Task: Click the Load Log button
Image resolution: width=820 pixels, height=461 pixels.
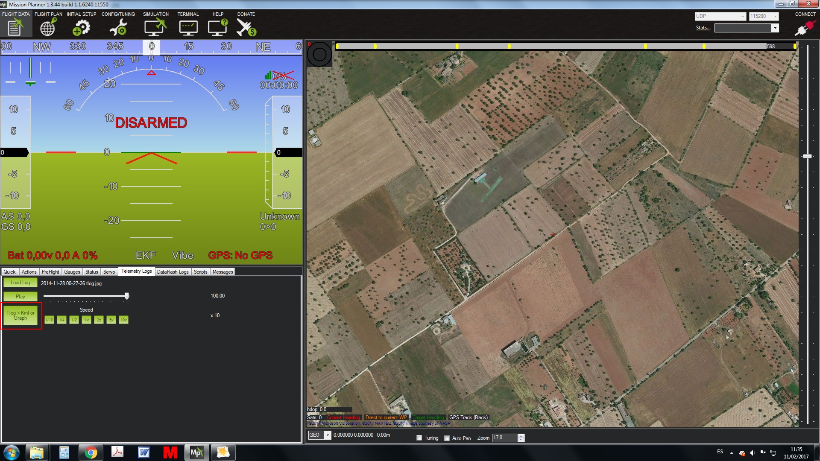Action: click(20, 283)
